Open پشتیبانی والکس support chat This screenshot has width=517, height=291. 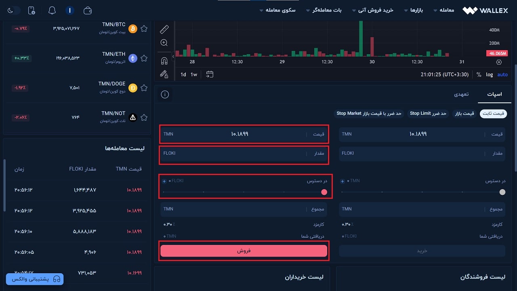pos(35,279)
